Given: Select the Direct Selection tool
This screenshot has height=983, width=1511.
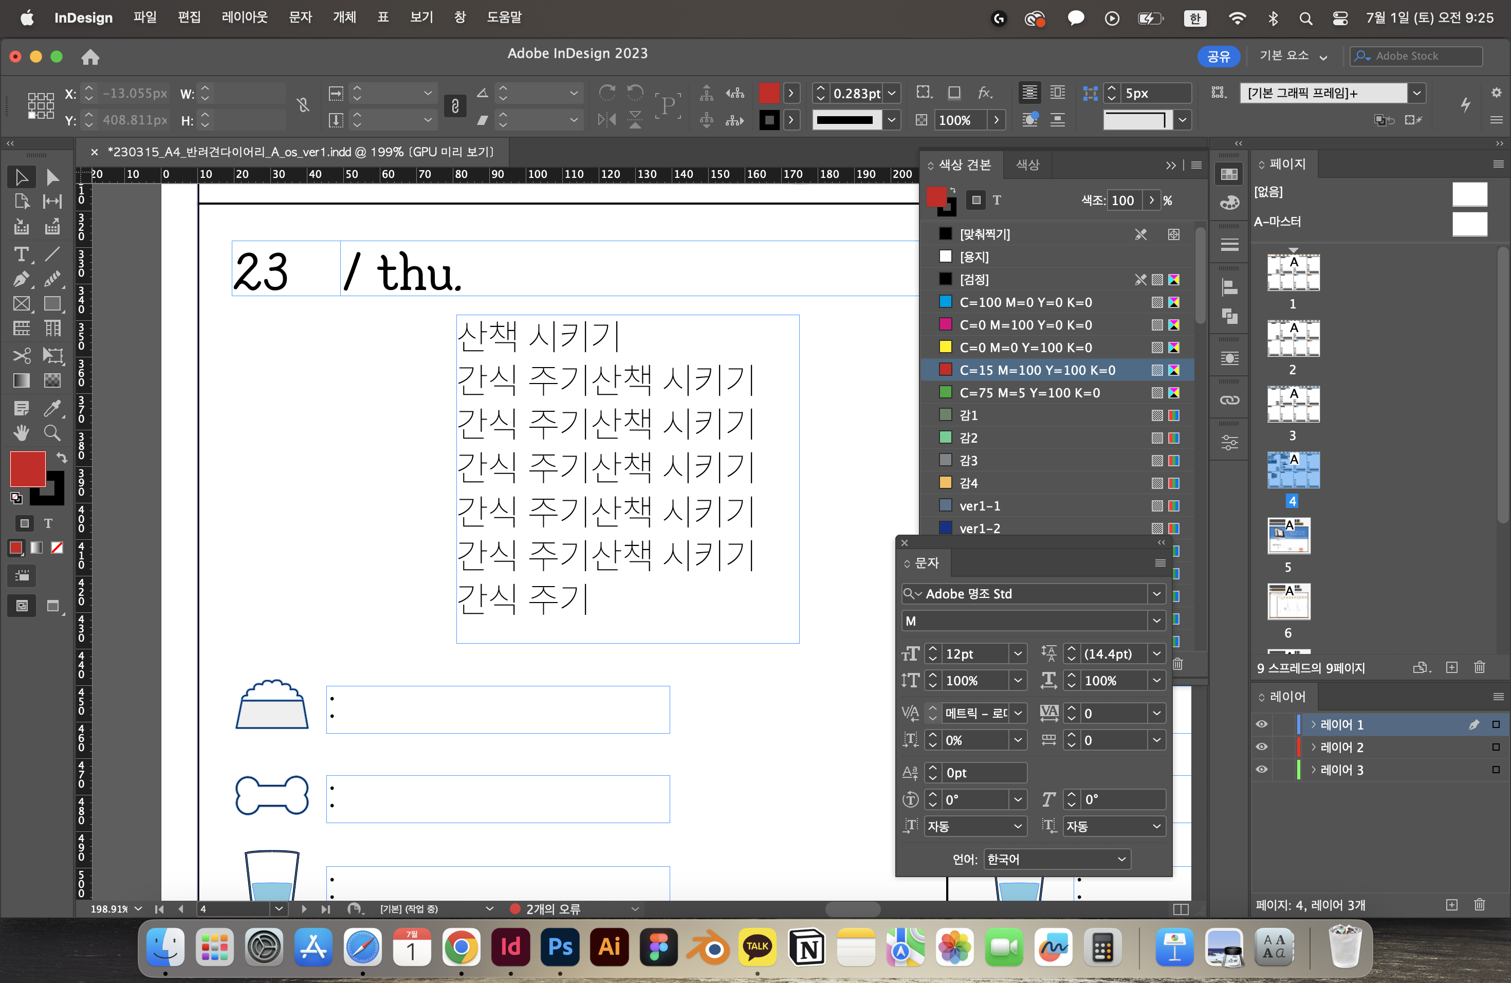Looking at the screenshot, I should pyautogui.click(x=53, y=176).
